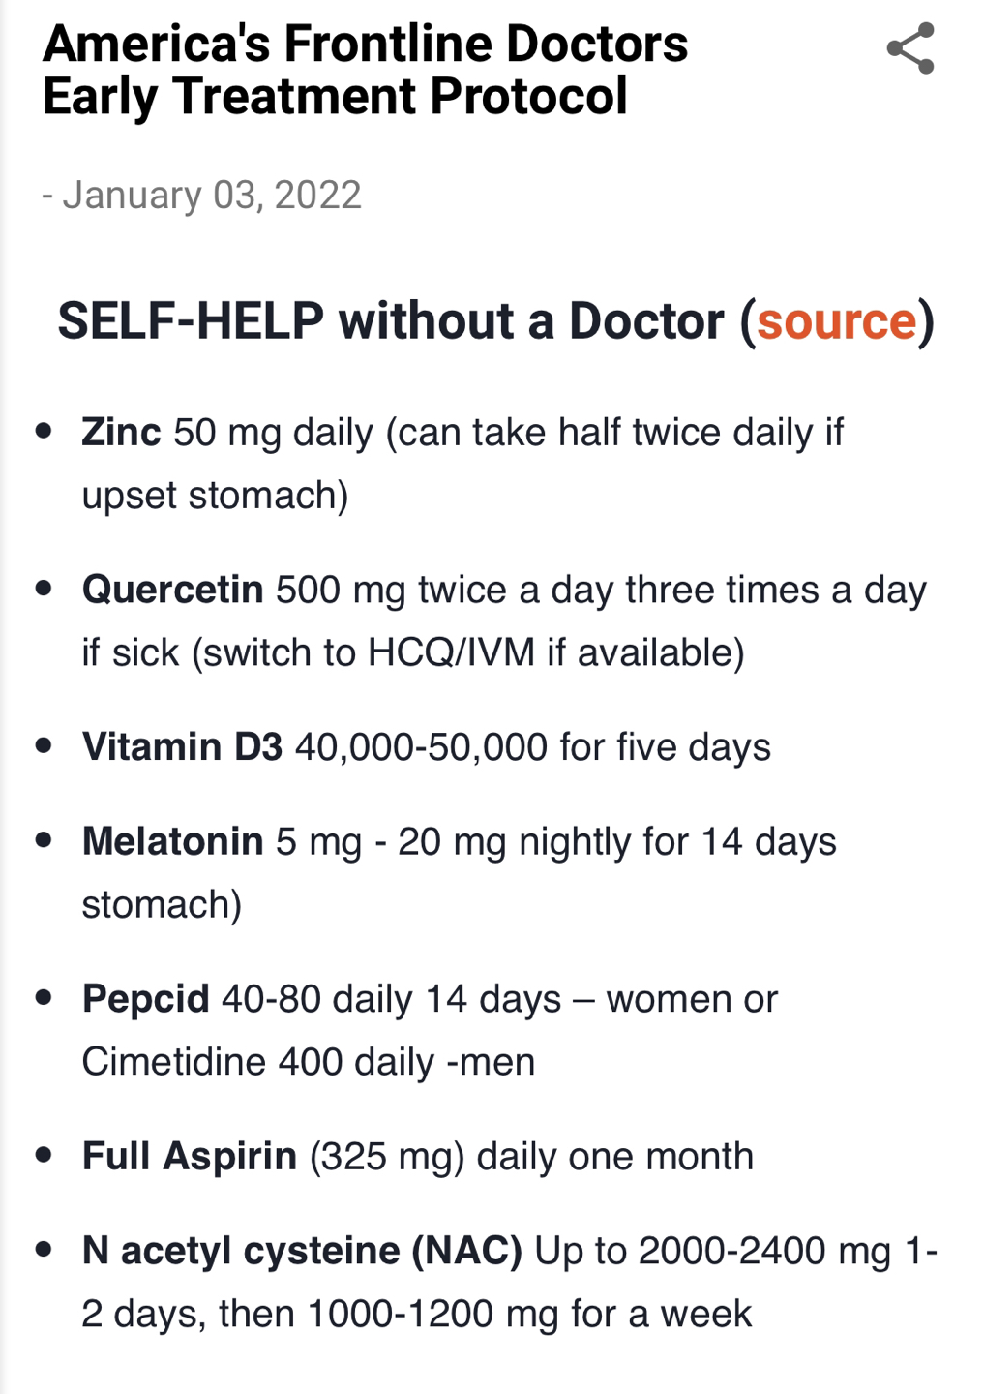
Task: Click the bold word Melatonin
Action: click(172, 841)
